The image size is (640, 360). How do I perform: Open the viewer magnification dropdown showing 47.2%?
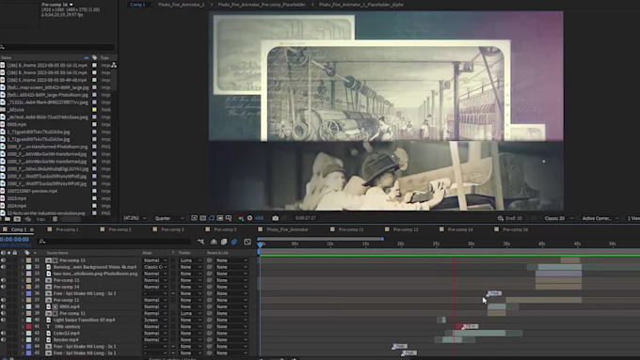coord(136,218)
